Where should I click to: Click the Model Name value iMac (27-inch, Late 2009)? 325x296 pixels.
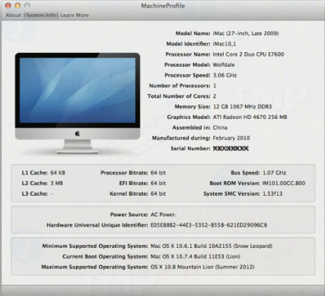coord(245,34)
